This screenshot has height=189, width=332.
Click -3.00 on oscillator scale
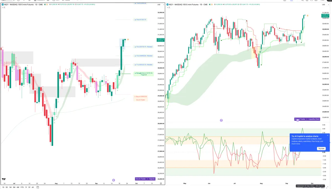[323, 175]
